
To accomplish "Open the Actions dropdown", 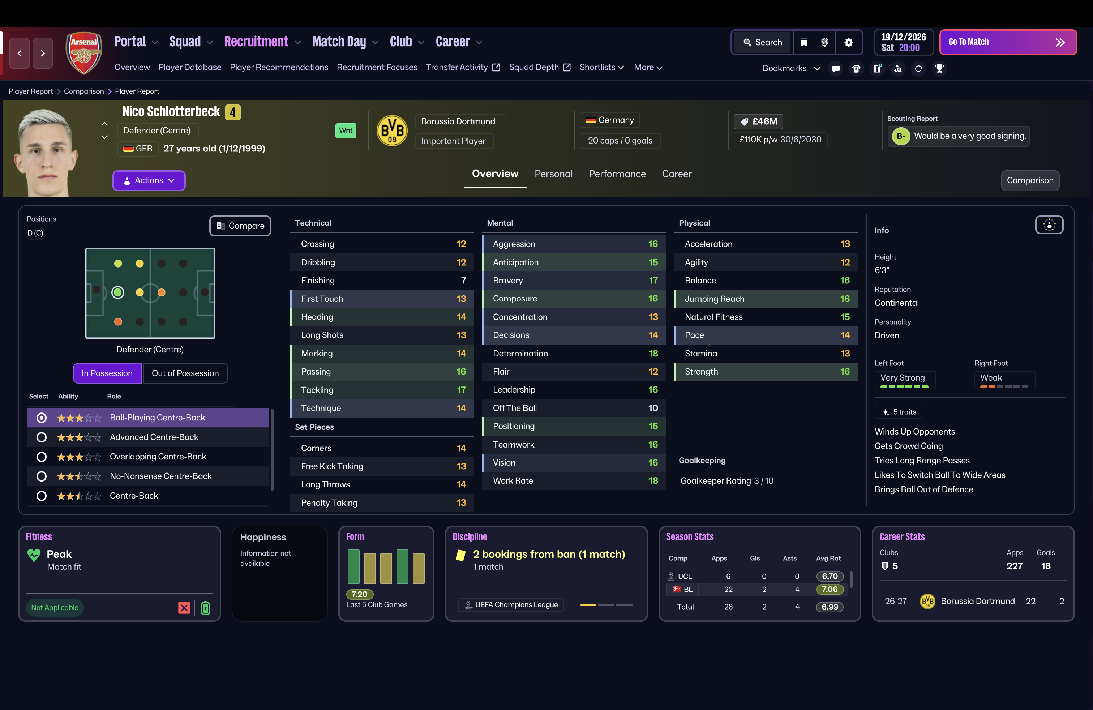I will coord(149,180).
